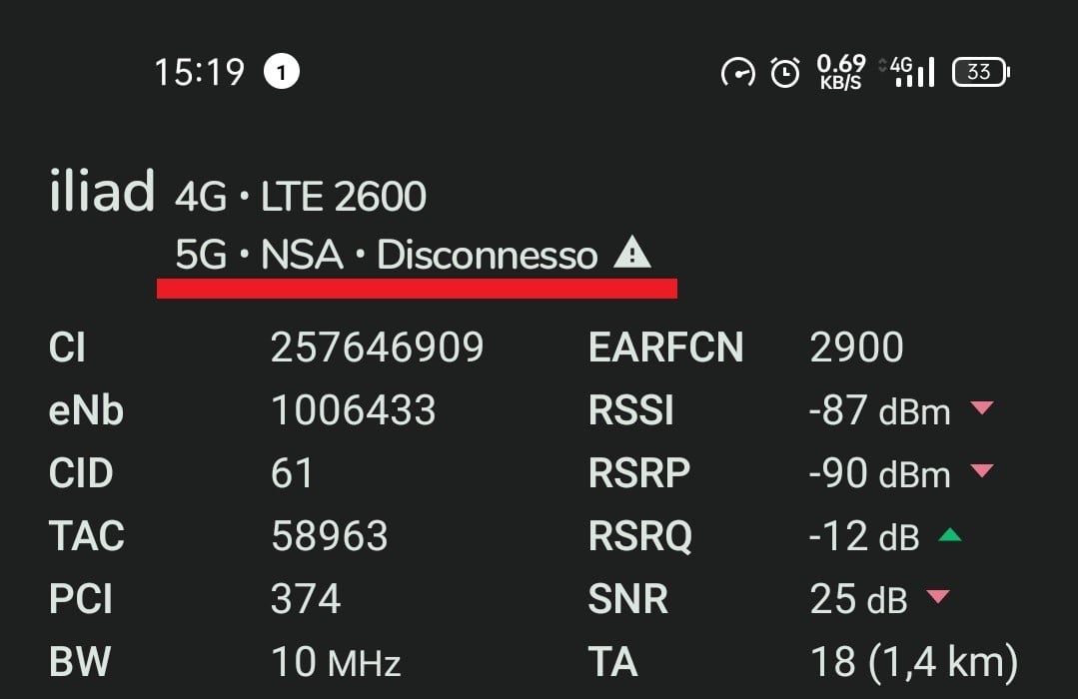Tap the 0.69 KB/S network speed indicator
This screenshot has width=1078, height=699.
click(x=840, y=72)
